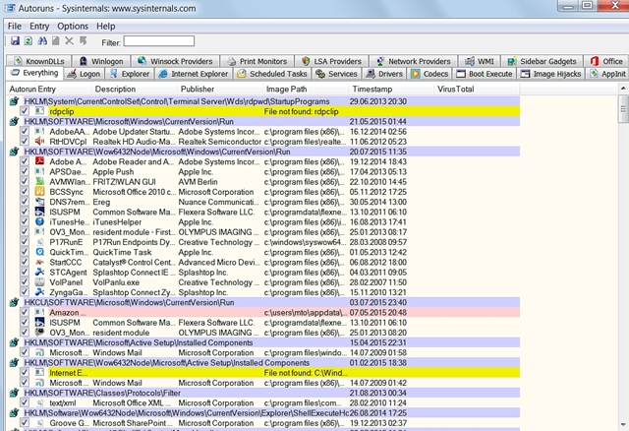Screen dimensions: 629x431
Task: Click the Adobe Reader red icon
Action: pyautogui.click(x=39, y=161)
